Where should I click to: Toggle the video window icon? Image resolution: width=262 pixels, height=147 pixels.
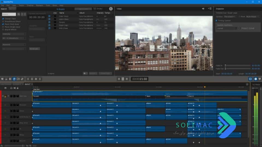pos(250,79)
